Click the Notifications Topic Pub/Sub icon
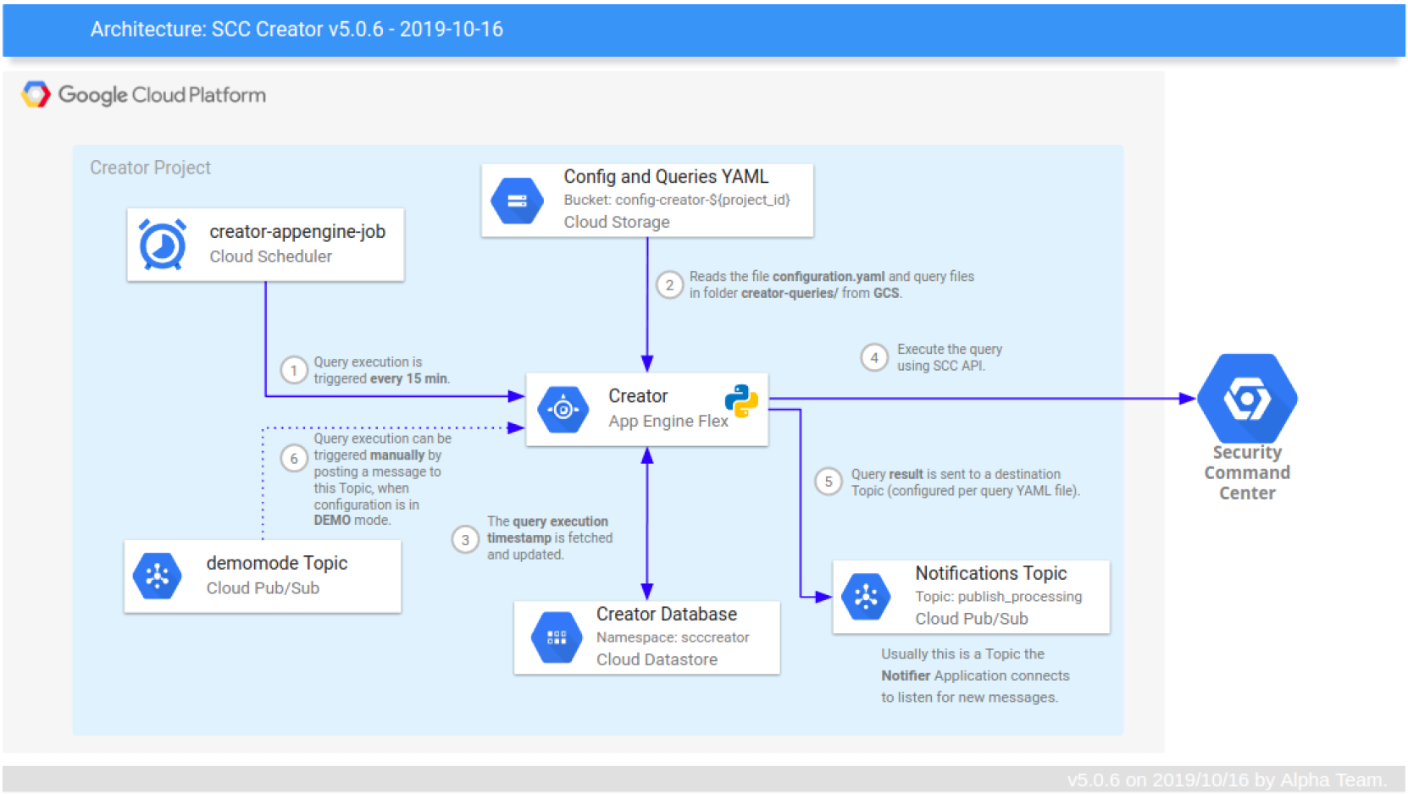Viewport: 1408px width, 794px height. click(x=866, y=597)
